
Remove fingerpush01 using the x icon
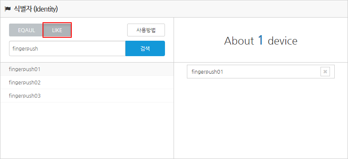325,72
